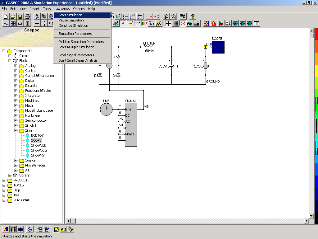Click the blue block-connection icon beside help
The height and width of the screenshot is (239, 318).
(183, 16)
